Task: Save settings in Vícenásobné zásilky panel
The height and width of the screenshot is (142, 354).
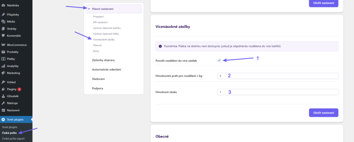Action: click(324, 112)
